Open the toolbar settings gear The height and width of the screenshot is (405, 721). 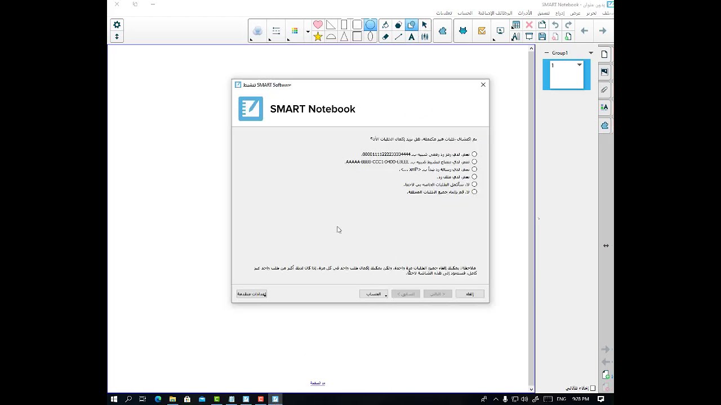(x=117, y=25)
